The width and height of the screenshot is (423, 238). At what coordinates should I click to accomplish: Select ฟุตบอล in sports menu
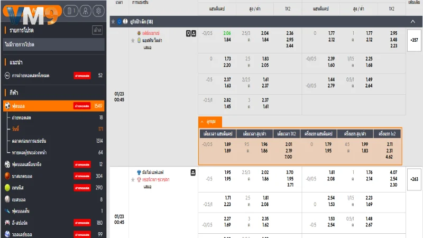pyautogui.click(x=54, y=106)
